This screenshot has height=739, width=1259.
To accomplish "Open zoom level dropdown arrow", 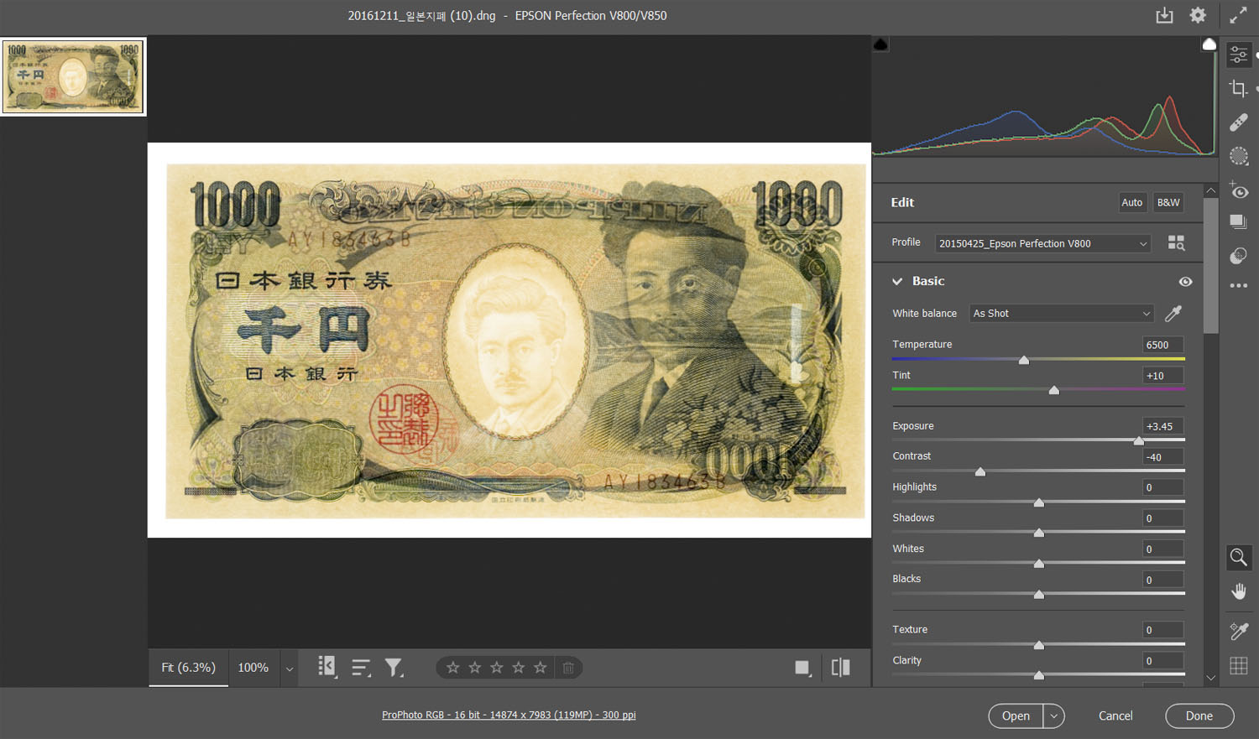I will pyautogui.click(x=290, y=669).
